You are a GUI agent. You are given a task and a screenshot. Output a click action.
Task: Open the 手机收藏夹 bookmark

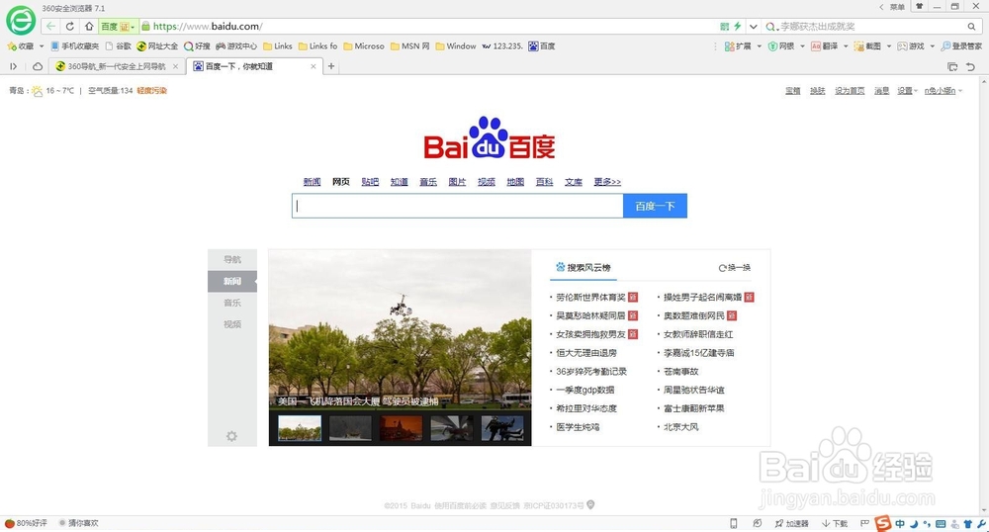click(75, 46)
